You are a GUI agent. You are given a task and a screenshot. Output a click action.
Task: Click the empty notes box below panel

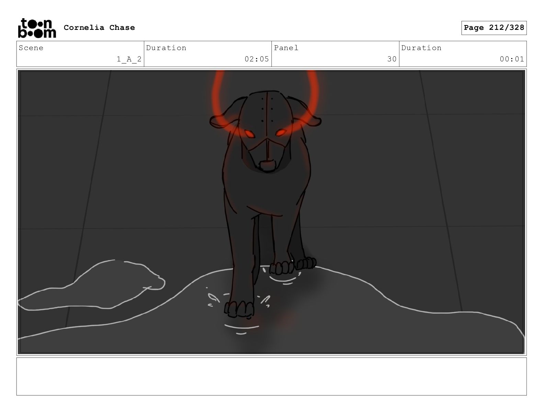click(x=271, y=376)
